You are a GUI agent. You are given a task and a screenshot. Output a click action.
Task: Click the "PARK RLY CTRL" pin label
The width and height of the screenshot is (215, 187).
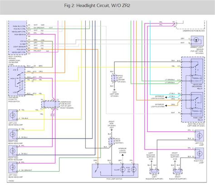pyautogui.click(x=20, y=26)
